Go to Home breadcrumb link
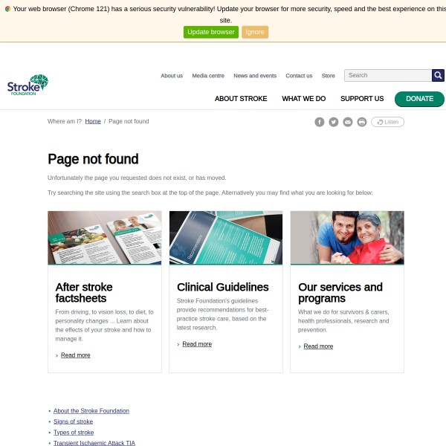 click(x=93, y=121)
